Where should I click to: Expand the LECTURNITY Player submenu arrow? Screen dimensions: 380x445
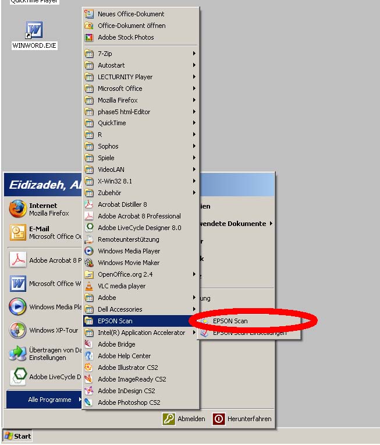tap(194, 77)
